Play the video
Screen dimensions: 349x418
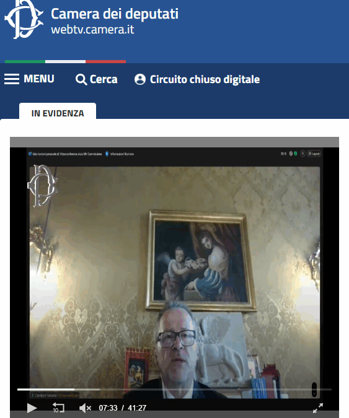[32, 407]
